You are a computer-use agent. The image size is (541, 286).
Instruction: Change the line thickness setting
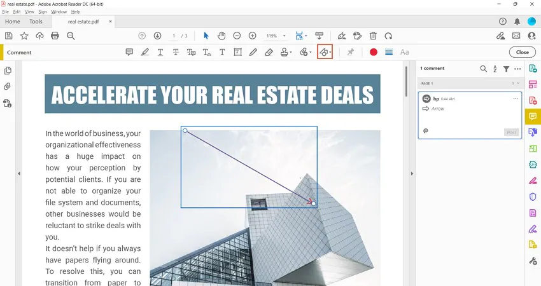389,52
